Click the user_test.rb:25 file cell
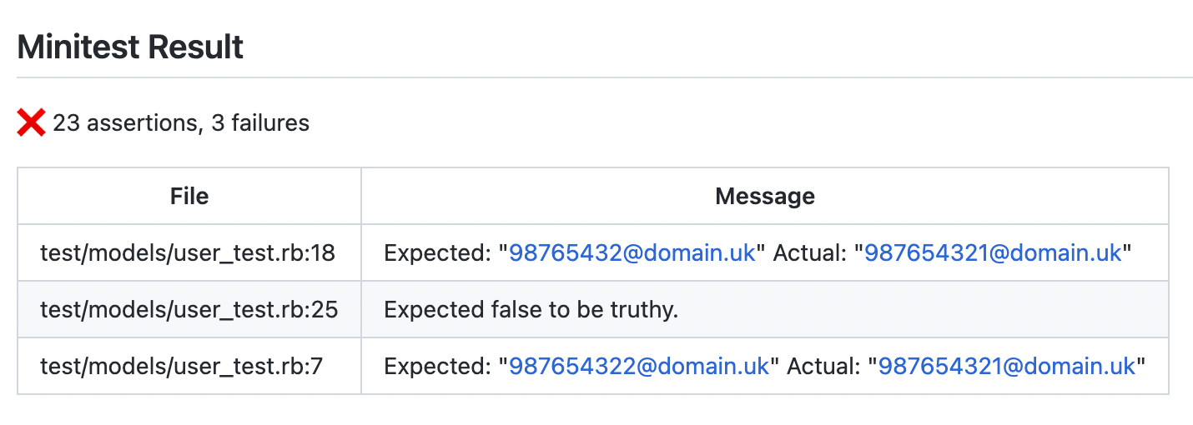 (x=189, y=309)
